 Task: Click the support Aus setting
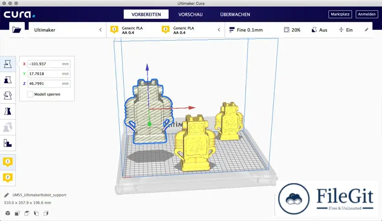[x=319, y=30]
